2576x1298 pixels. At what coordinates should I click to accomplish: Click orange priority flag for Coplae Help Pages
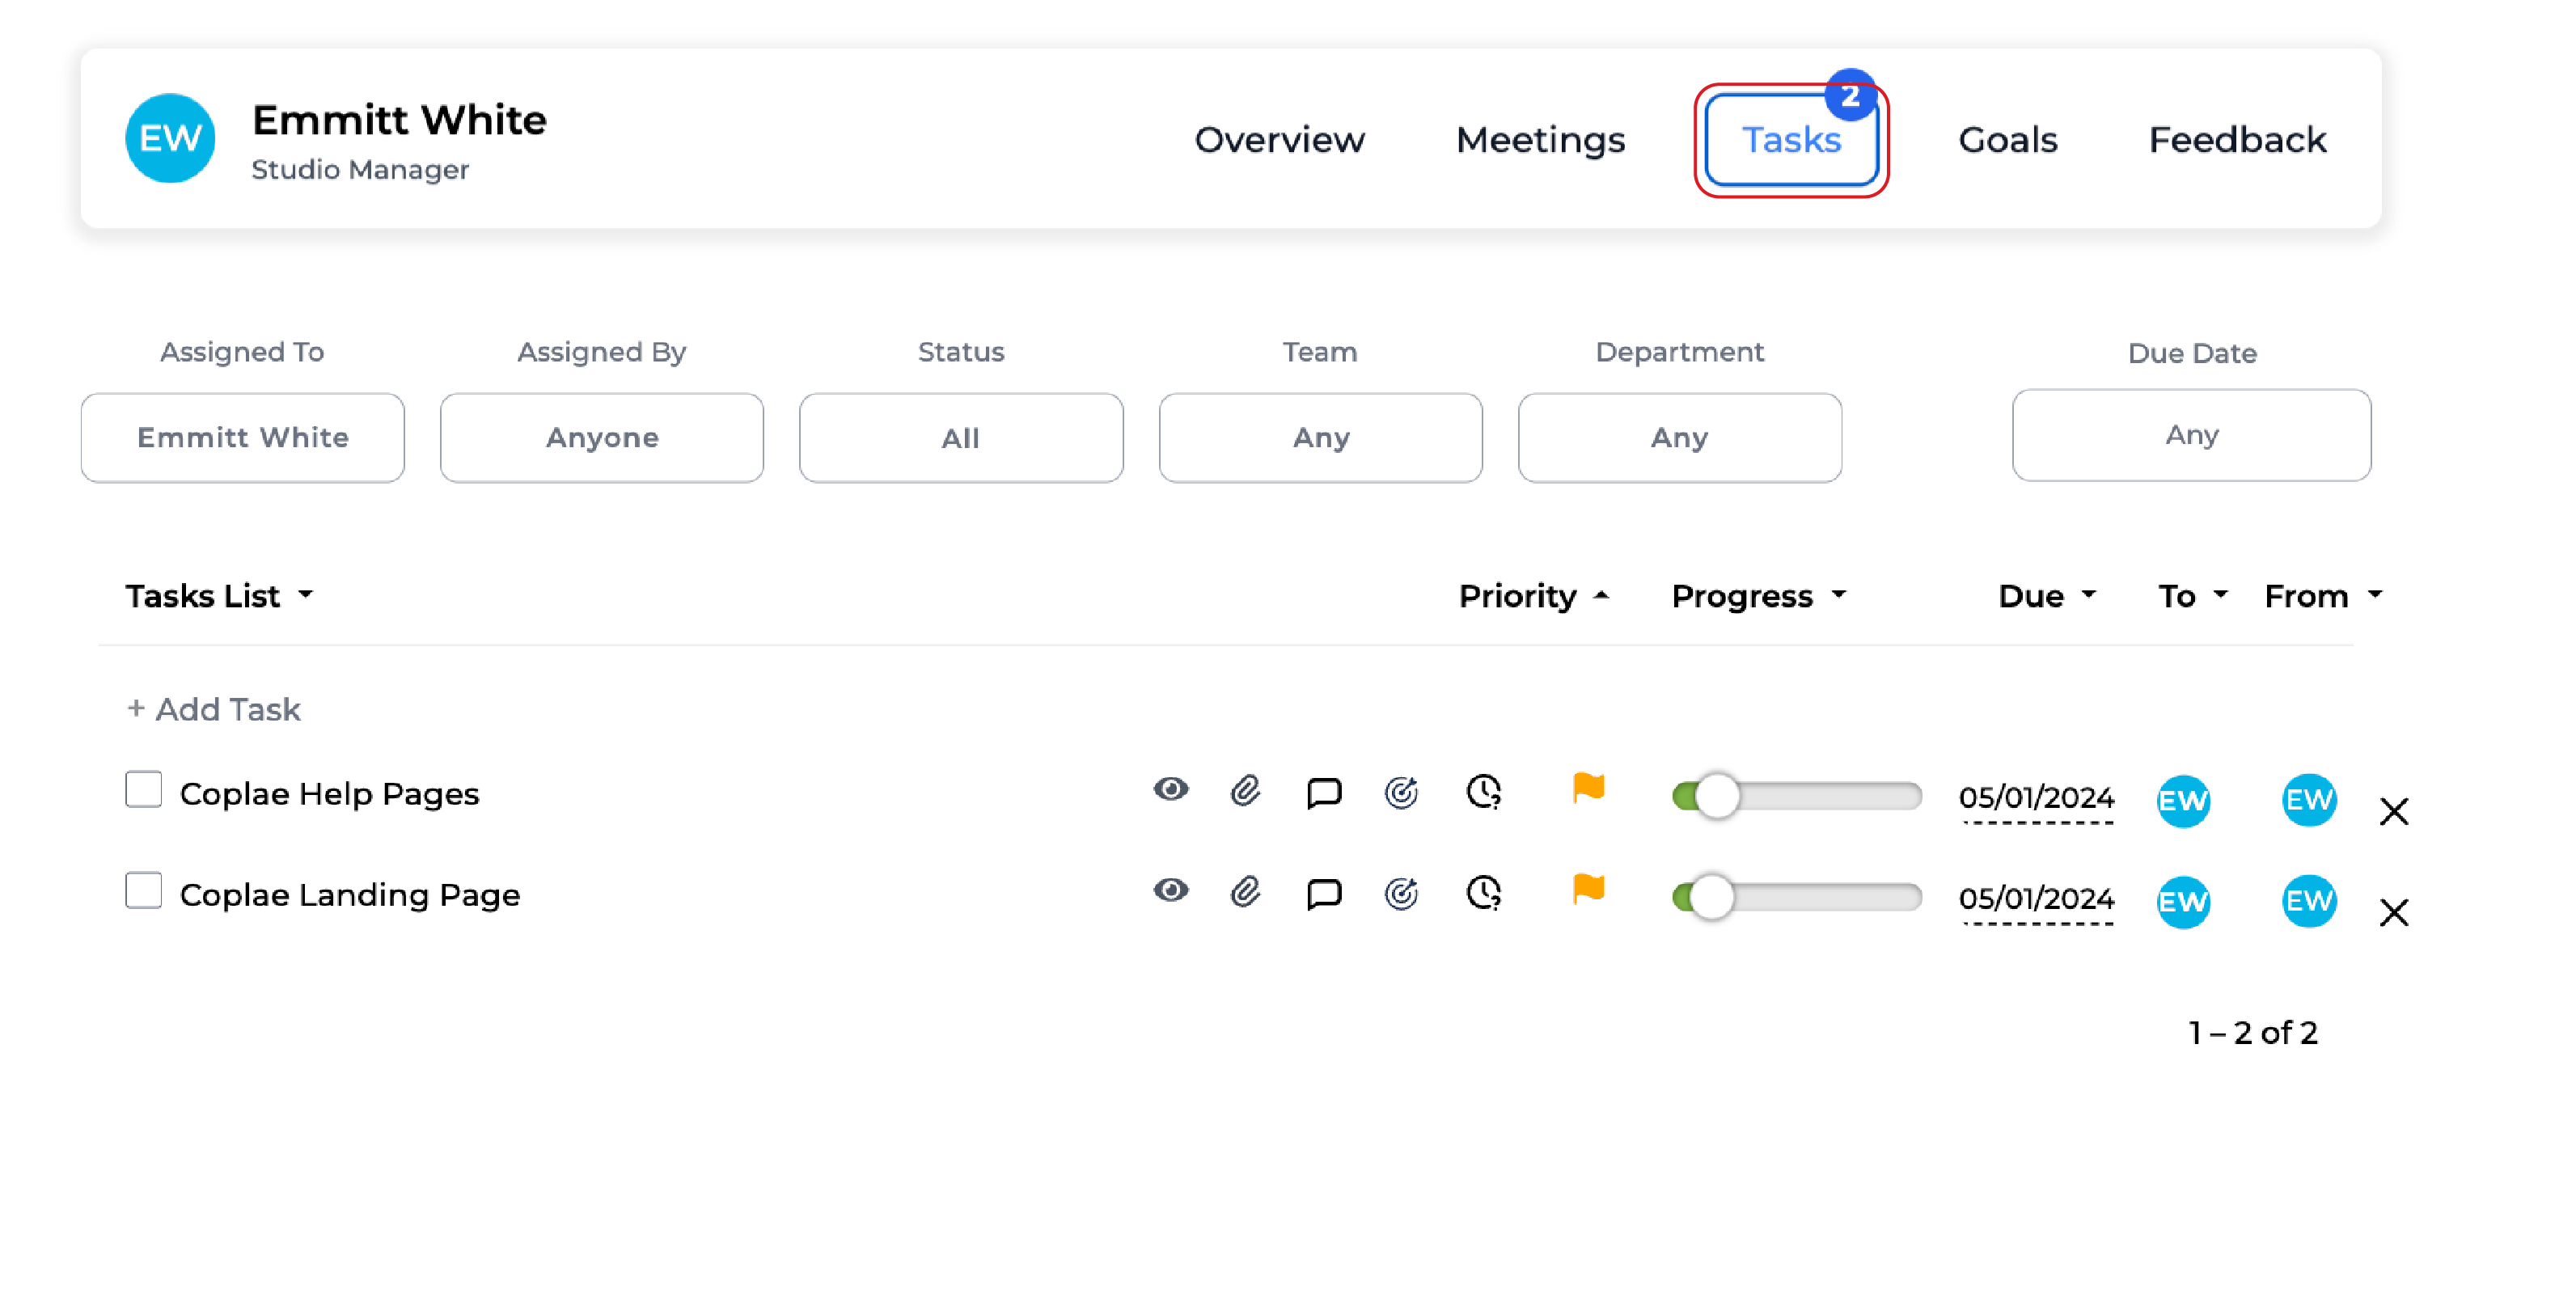[x=1588, y=788]
